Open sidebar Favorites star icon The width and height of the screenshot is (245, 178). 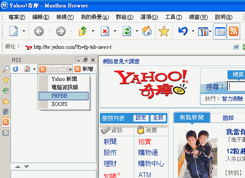point(6,80)
